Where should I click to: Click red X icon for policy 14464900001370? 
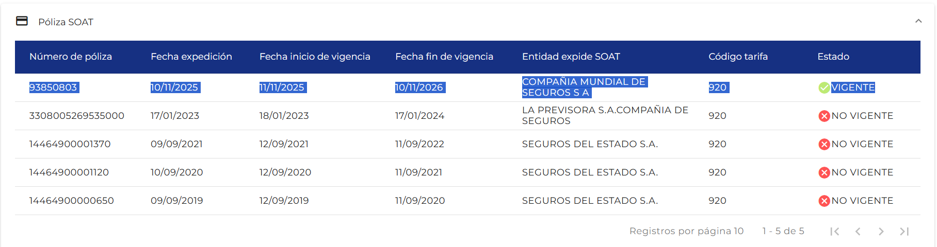824,144
